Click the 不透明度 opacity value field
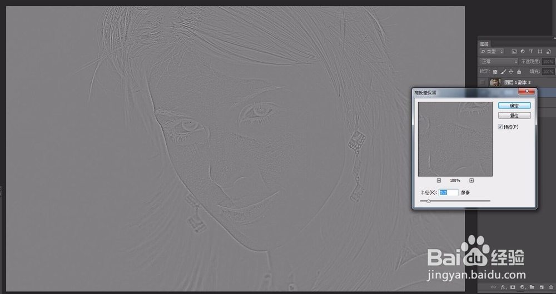Viewport: 556px width, 294px height. (x=548, y=62)
